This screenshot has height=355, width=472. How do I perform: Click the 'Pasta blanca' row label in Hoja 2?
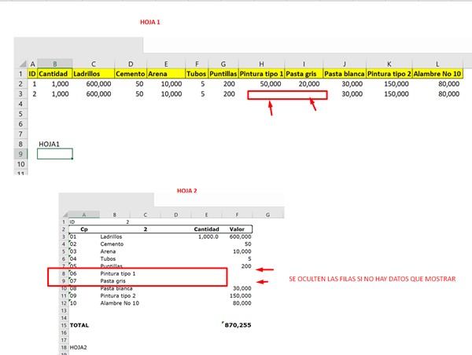coord(116,288)
